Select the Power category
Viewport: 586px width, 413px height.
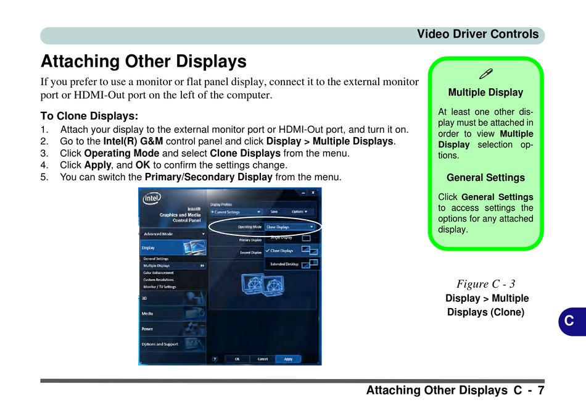pyautogui.click(x=173, y=329)
